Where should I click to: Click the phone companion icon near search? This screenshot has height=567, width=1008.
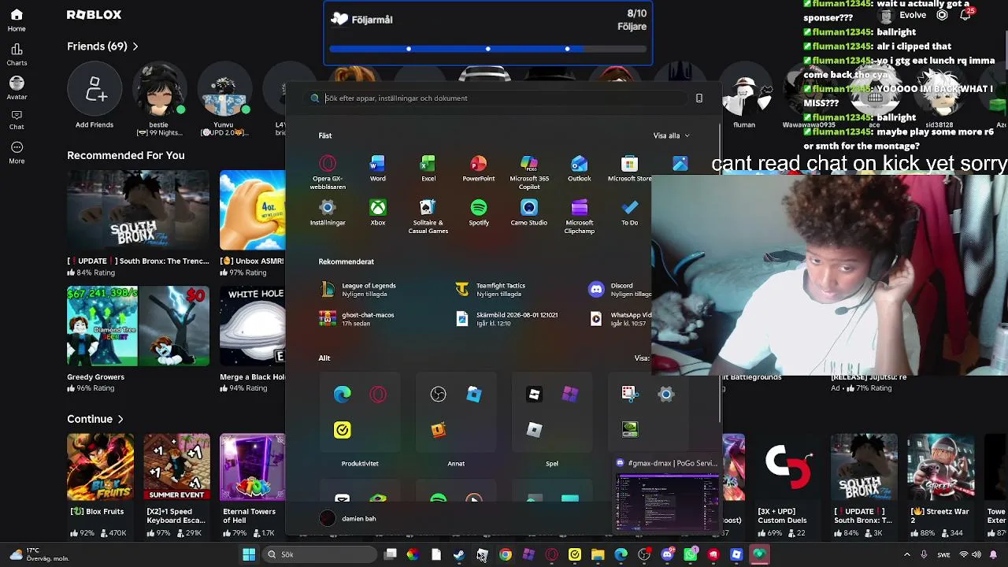point(699,98)
